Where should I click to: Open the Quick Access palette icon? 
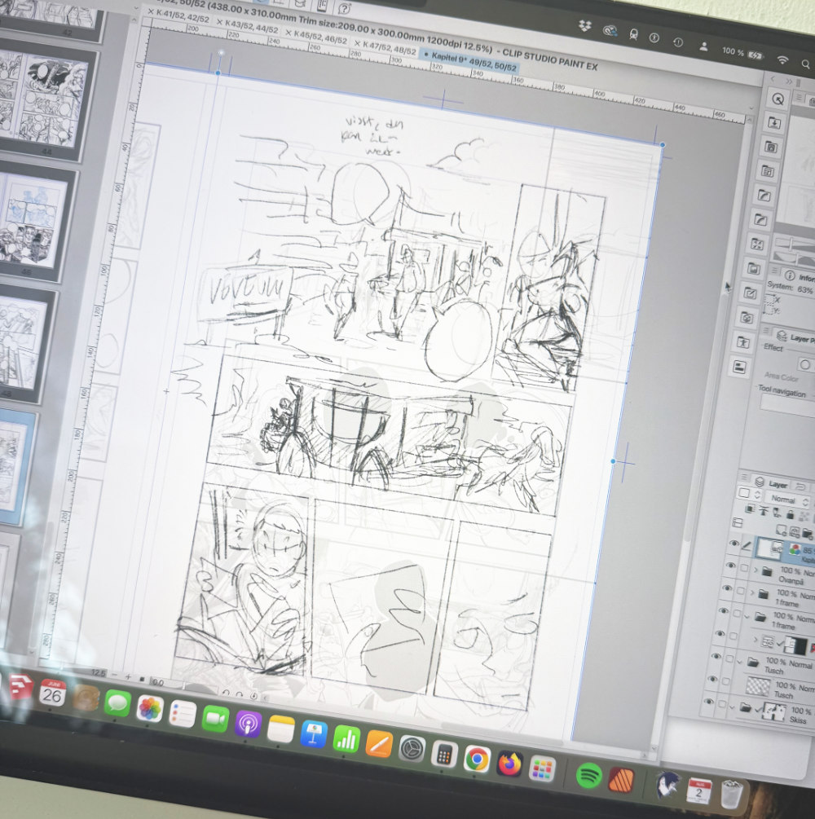pos(778,99)
